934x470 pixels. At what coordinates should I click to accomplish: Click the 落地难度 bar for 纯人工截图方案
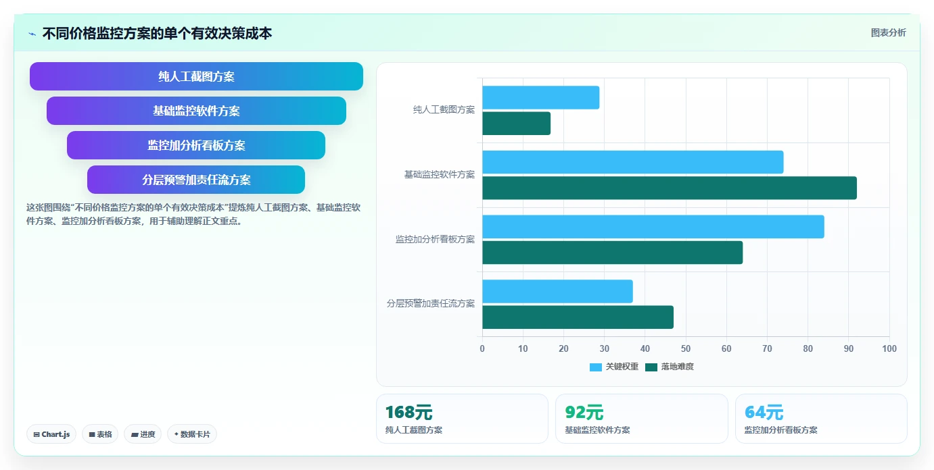tap(517, 124)
